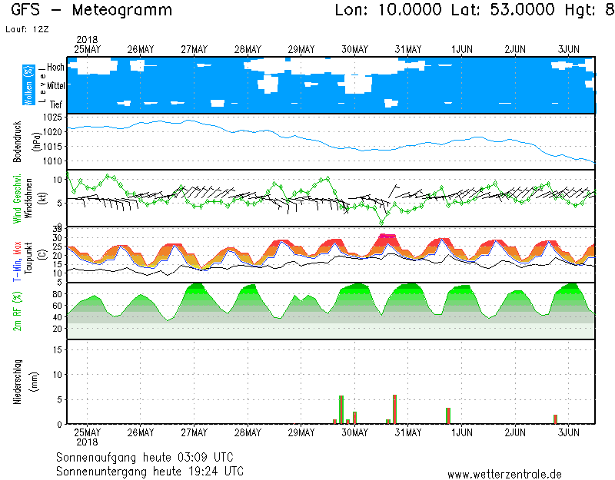This screenshot has width=615, height=480.
Task: Click the 27MAY date marker on top axis
Action: (194, 49)
